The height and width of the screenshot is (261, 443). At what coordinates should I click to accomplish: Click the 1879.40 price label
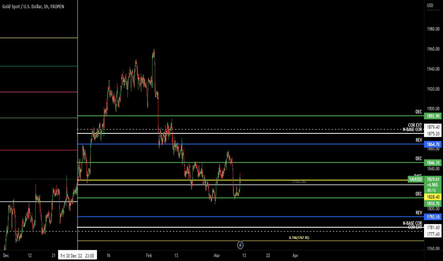tap(433, 127)
